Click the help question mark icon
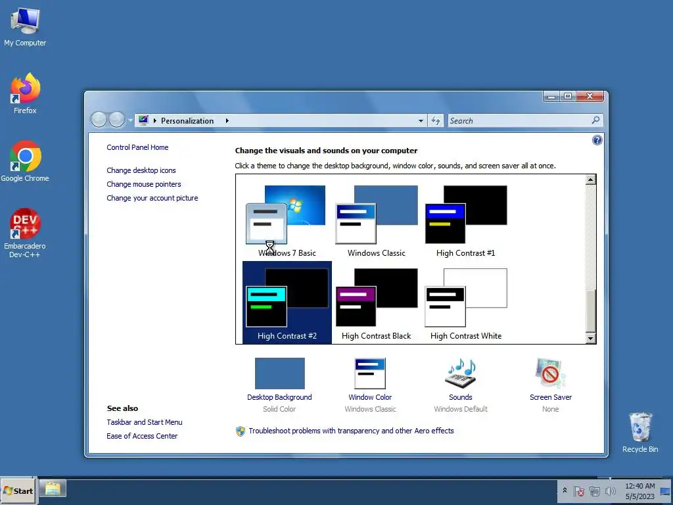 [597, 140]
